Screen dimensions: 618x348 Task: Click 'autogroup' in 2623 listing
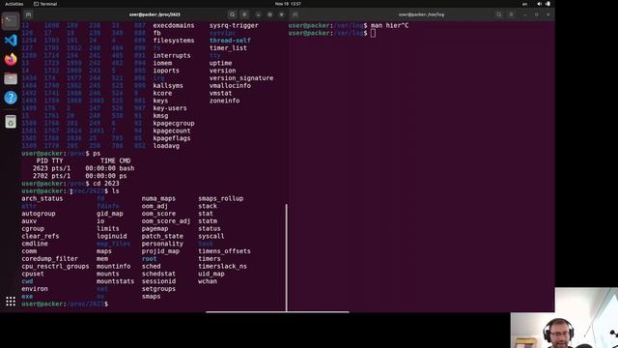[39, 214]
